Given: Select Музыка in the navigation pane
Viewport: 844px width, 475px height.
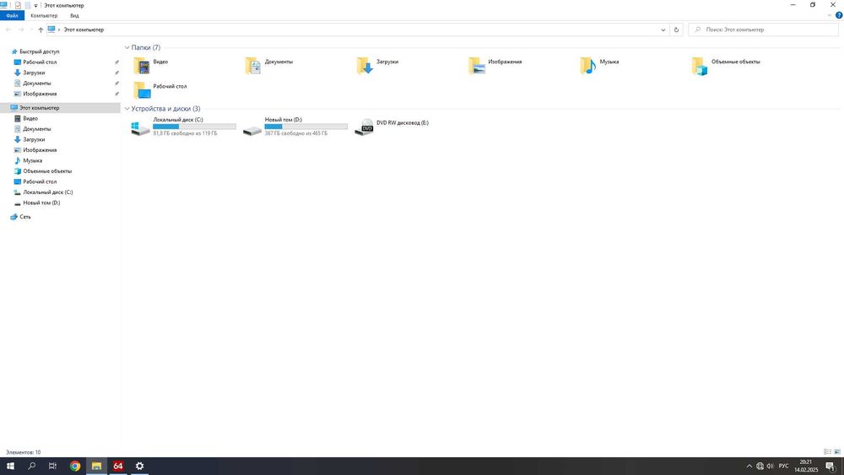Looking at the screenshot, I should (x=32, y=160).
